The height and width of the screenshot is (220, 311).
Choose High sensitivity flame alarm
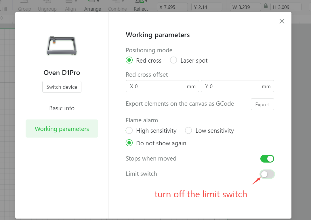click(129, 131)
